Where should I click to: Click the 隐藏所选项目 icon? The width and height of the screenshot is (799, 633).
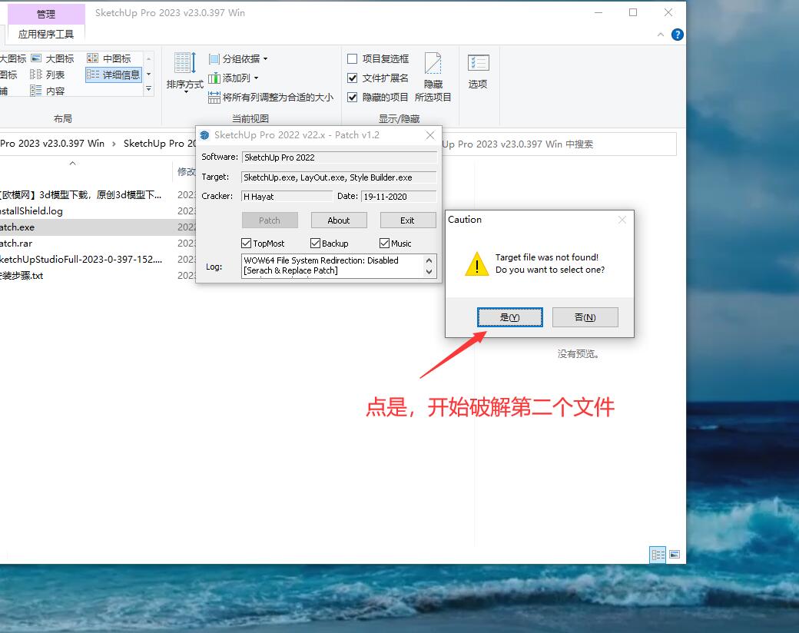[x=433, y=77]
